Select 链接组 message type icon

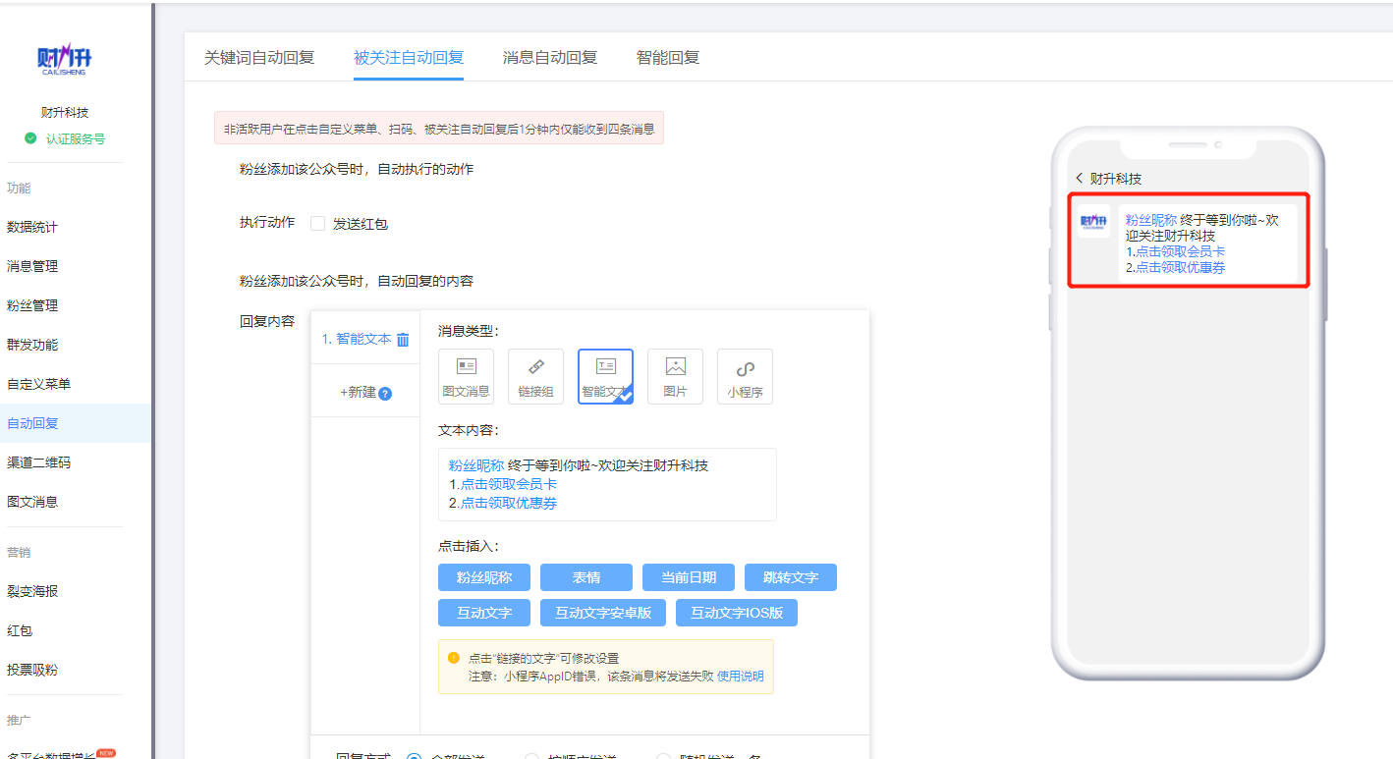535,377
